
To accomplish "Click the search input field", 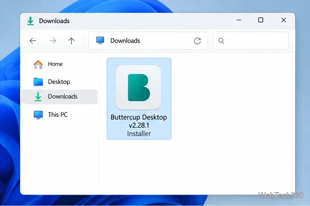I will tap(250, 41).
